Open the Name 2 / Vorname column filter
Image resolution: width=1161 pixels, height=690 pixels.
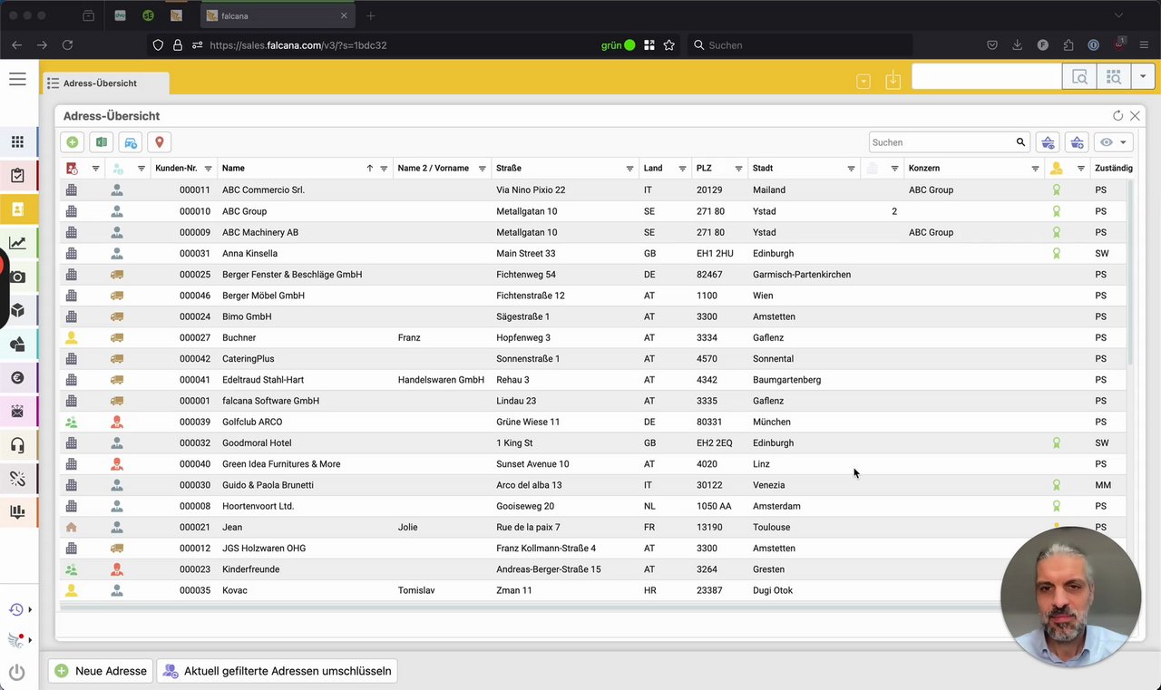[482, 169]
